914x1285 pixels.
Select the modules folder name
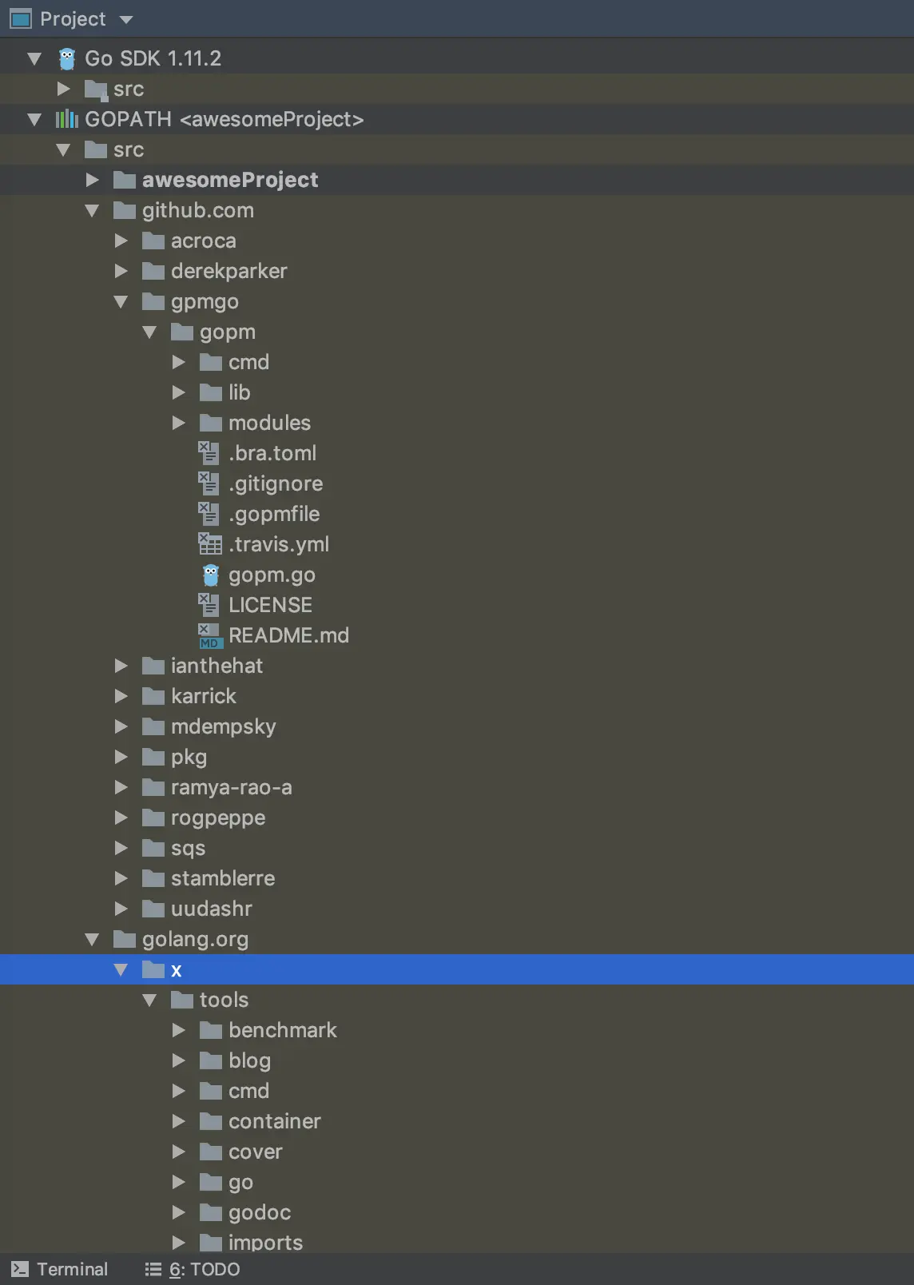point(269,423)
